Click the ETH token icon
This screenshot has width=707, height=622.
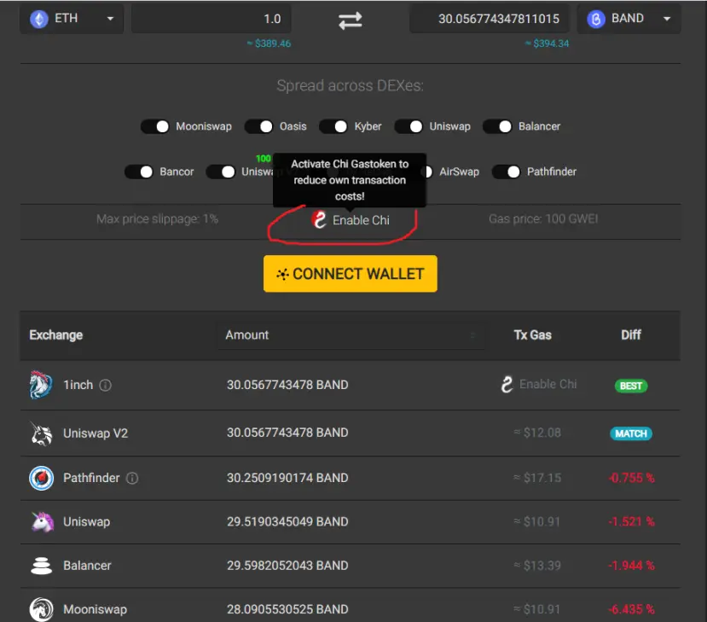coord(39,19)
